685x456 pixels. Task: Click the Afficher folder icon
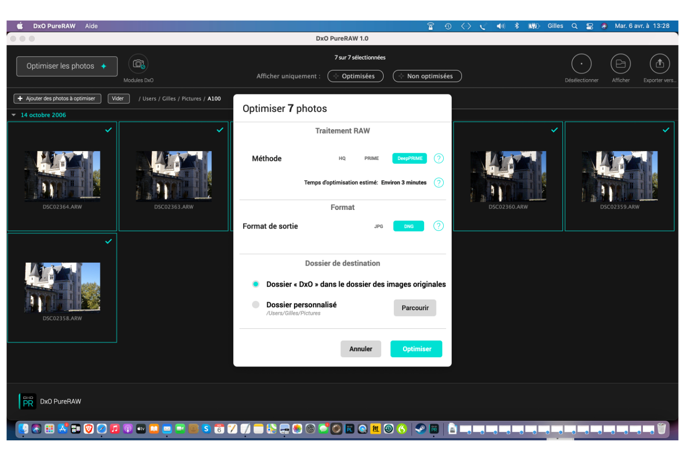[x=620, y=64]
